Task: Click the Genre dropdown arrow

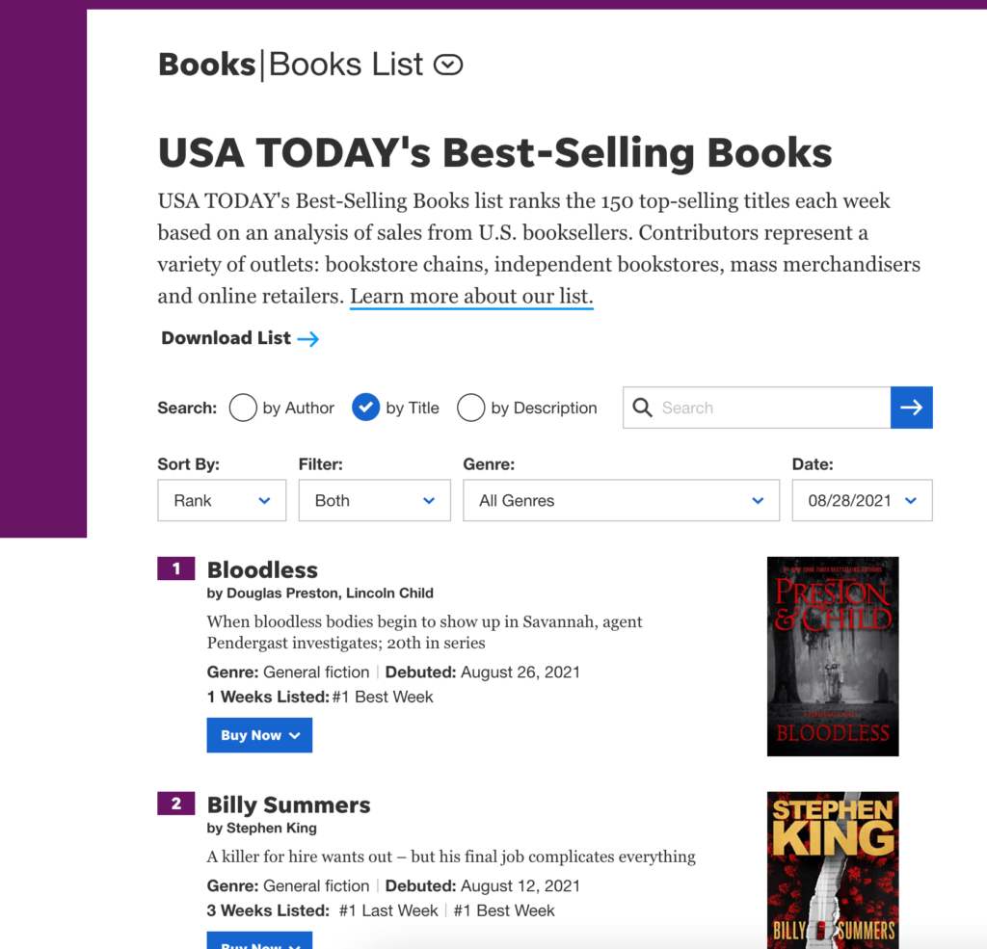Action: pos(758,500)
